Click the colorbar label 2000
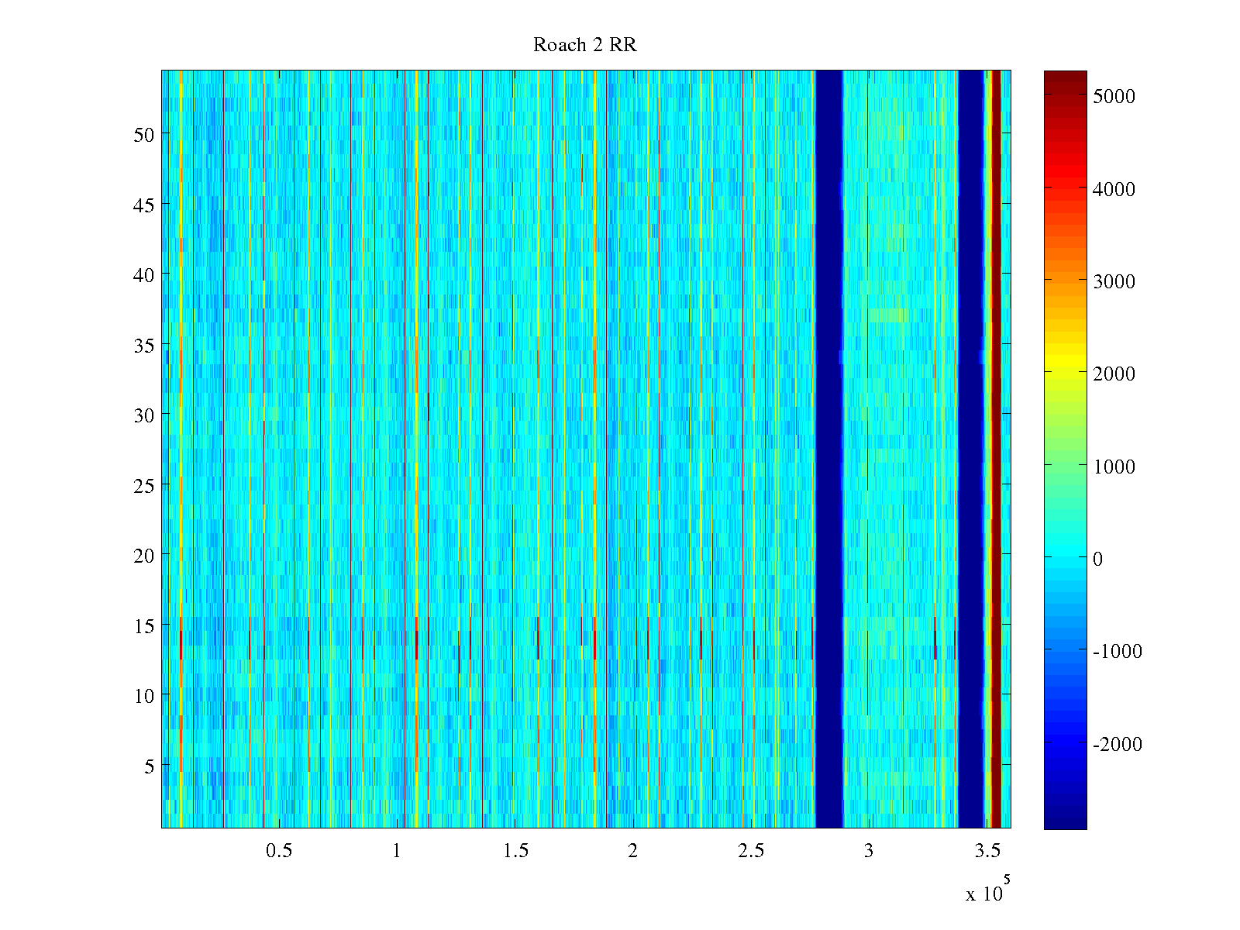Image resolution: width=1240 pixels, height=930 pixels. (1114, 374)
